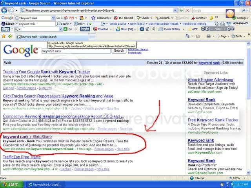Image resolution: width=251 pixels, height=188 pixels.
Task: Stop page loading with the red X
Action: (x=187, y=11)
